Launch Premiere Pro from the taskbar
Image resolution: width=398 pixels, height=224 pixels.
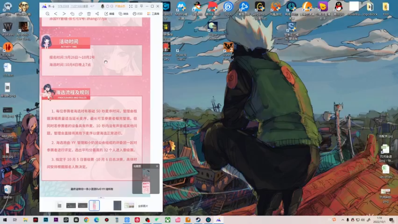click(x=56, y=220)
